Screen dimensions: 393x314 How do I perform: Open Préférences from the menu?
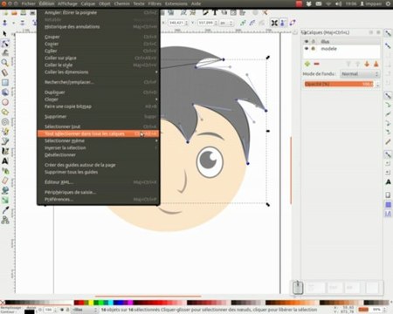click(x=99, y=199)
